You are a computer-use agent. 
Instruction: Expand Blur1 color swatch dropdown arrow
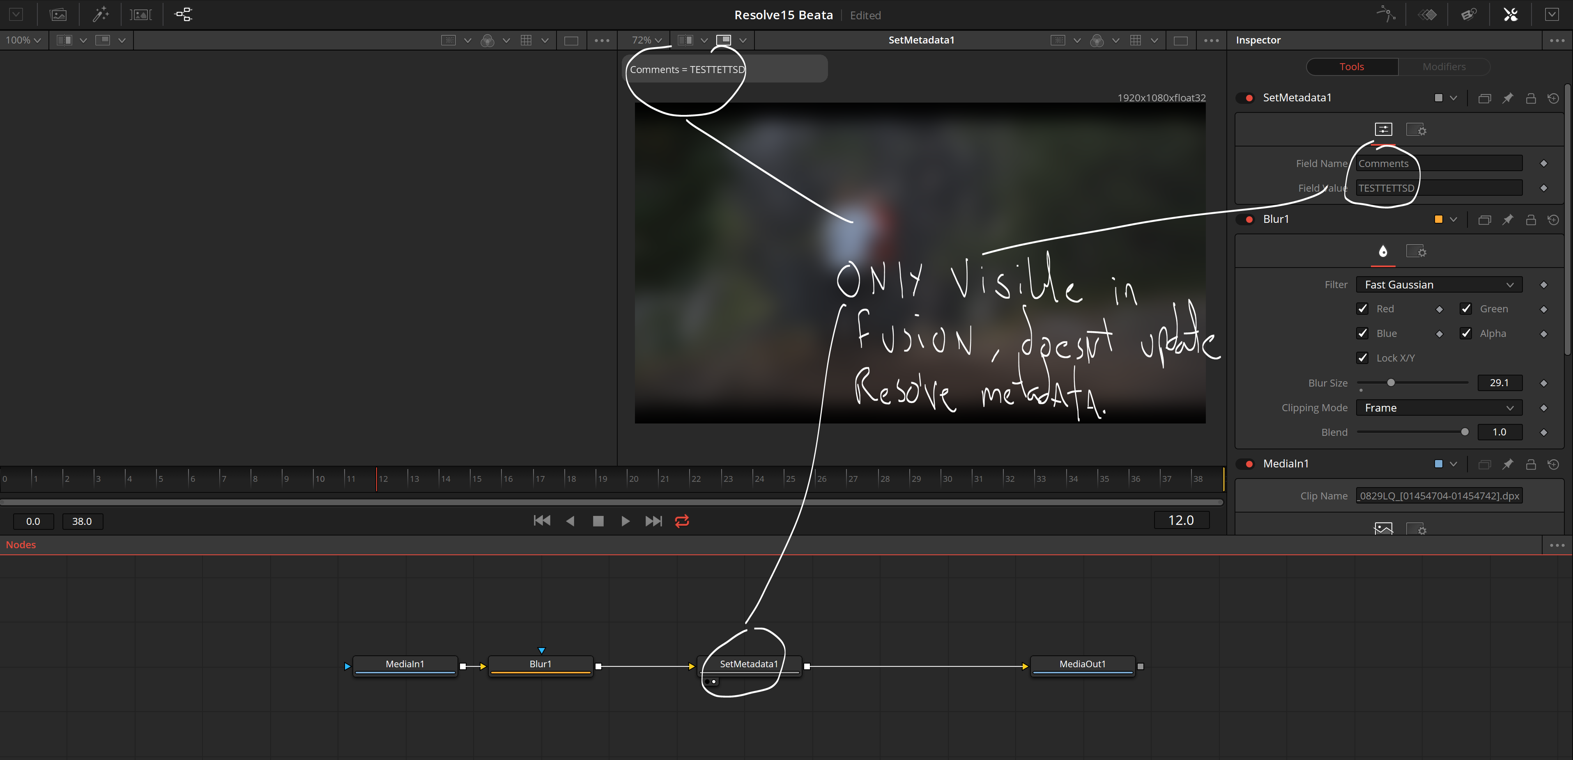tap(1453, 220)
